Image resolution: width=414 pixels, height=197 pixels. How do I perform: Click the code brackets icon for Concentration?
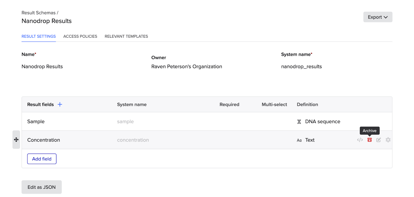360,140
